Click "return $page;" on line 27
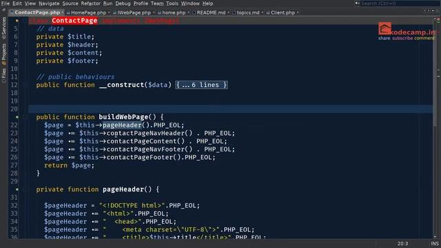The height and width of the screenshot is (248, 441). [69, 165]
